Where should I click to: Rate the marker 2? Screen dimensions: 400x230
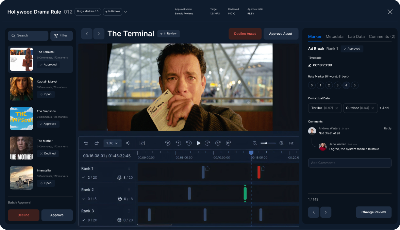pyautogui.click(x=329, y=85)
